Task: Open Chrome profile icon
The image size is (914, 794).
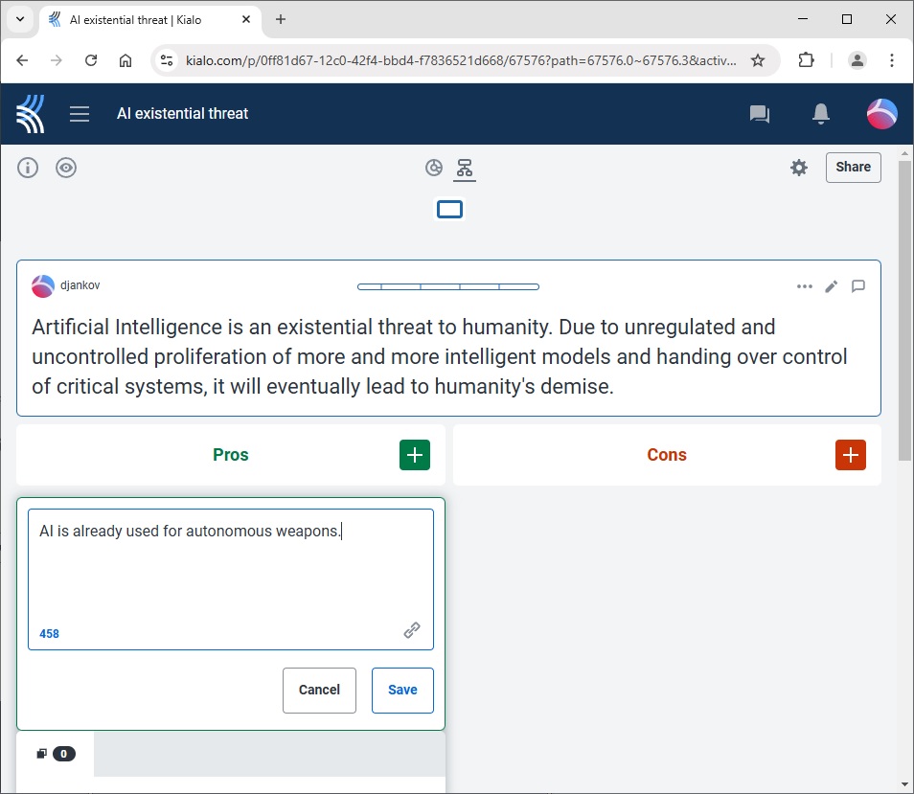Action: point(857,60)
